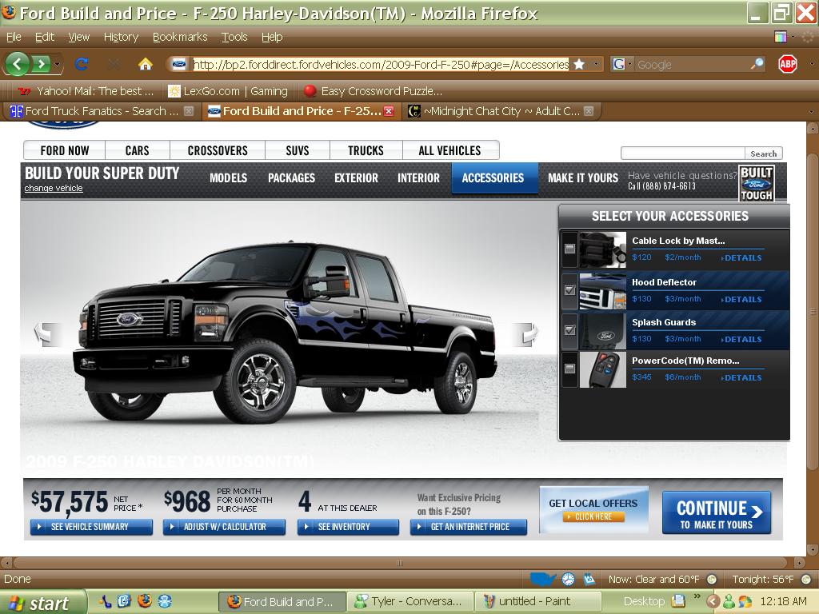819x614 pixels.
Task: Click the forecast icon beside Tonight: 56°F
Action: [x=806, y=579]
